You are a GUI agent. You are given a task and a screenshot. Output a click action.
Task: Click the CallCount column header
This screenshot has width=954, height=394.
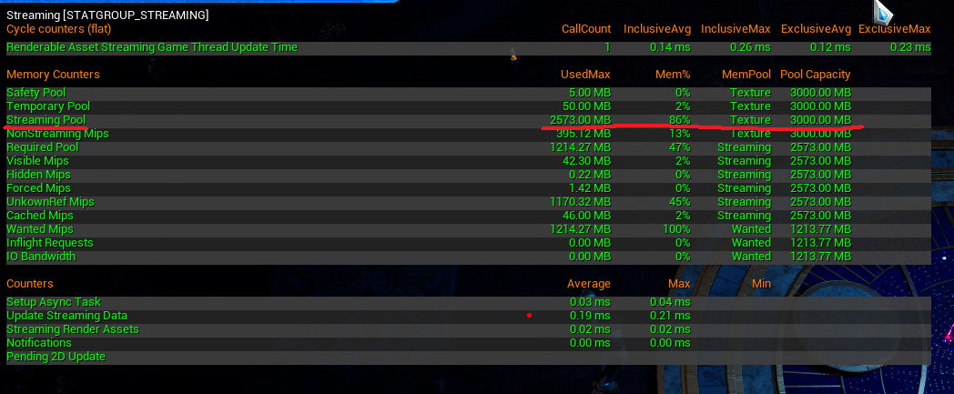(x=586, y=28)
